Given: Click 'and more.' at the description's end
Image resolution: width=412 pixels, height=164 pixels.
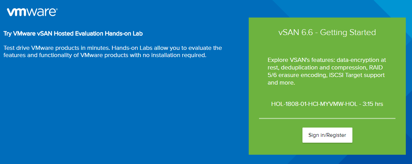Looking at the screenshot, I should [x=281, y=83].
